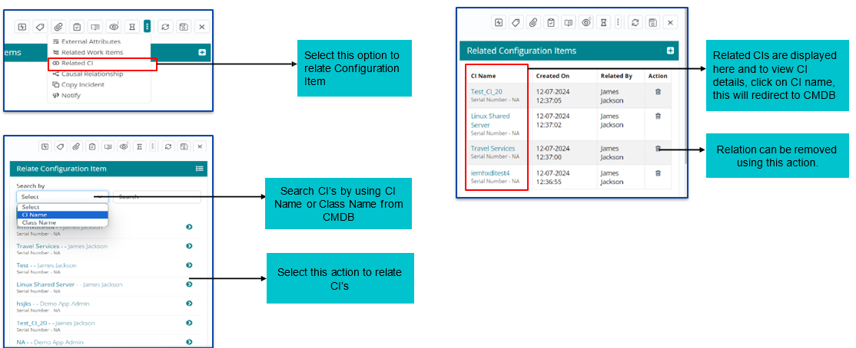856x348 pixels.
Task: Delete the iemhxditest4 relation with its trash icon
Action: point(658,173)
